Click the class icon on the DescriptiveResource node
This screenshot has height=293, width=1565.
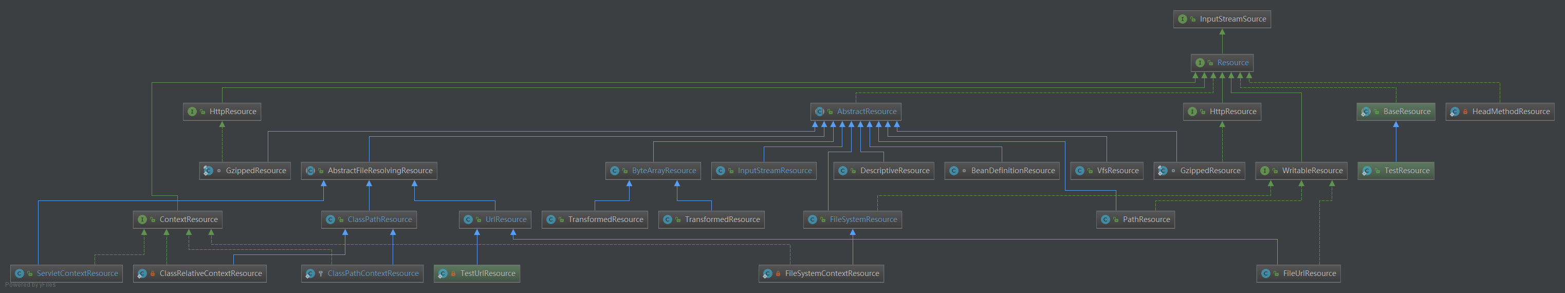843,171
